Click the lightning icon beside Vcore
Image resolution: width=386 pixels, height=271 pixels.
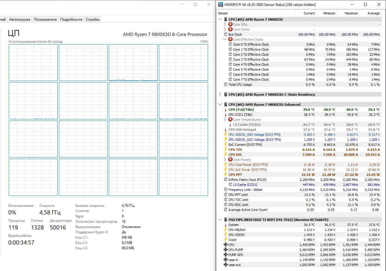(x=226, y=240)
